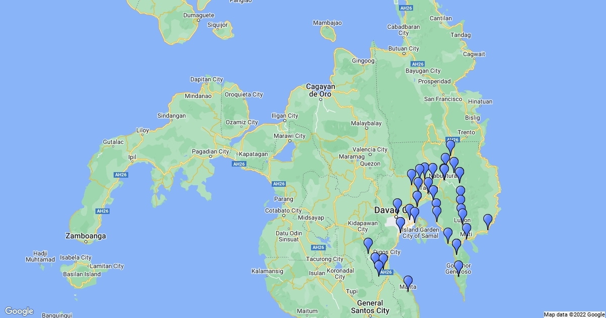
Task: Click the Map data ©2022 Google attribution
Action: 574,314
